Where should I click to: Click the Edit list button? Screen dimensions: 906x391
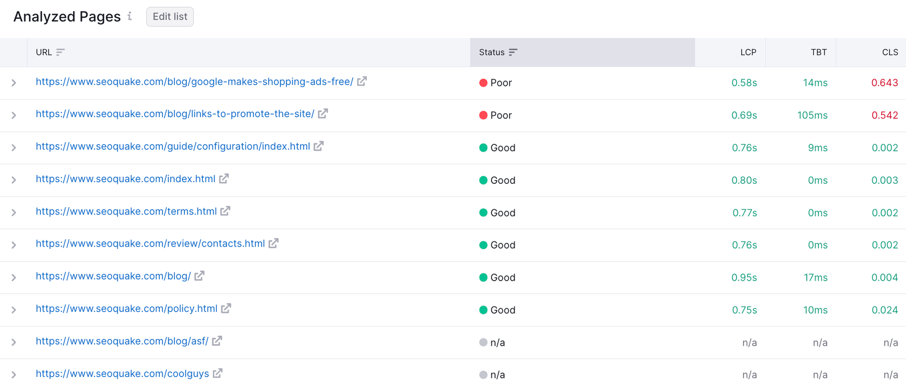pos(170,16)
